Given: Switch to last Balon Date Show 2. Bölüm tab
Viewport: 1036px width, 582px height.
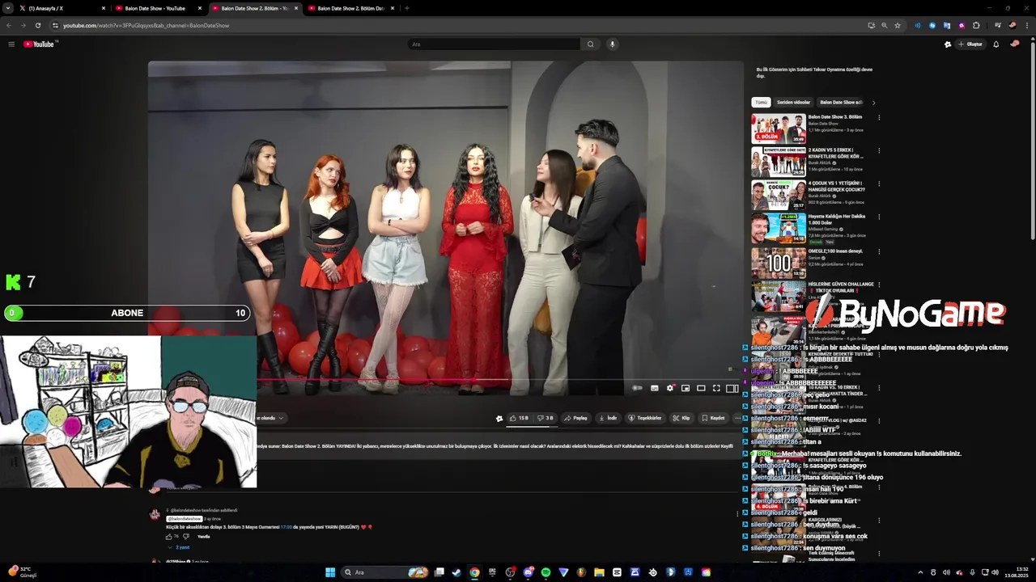Looking at the screenshot, I should [x=351, y=8].
